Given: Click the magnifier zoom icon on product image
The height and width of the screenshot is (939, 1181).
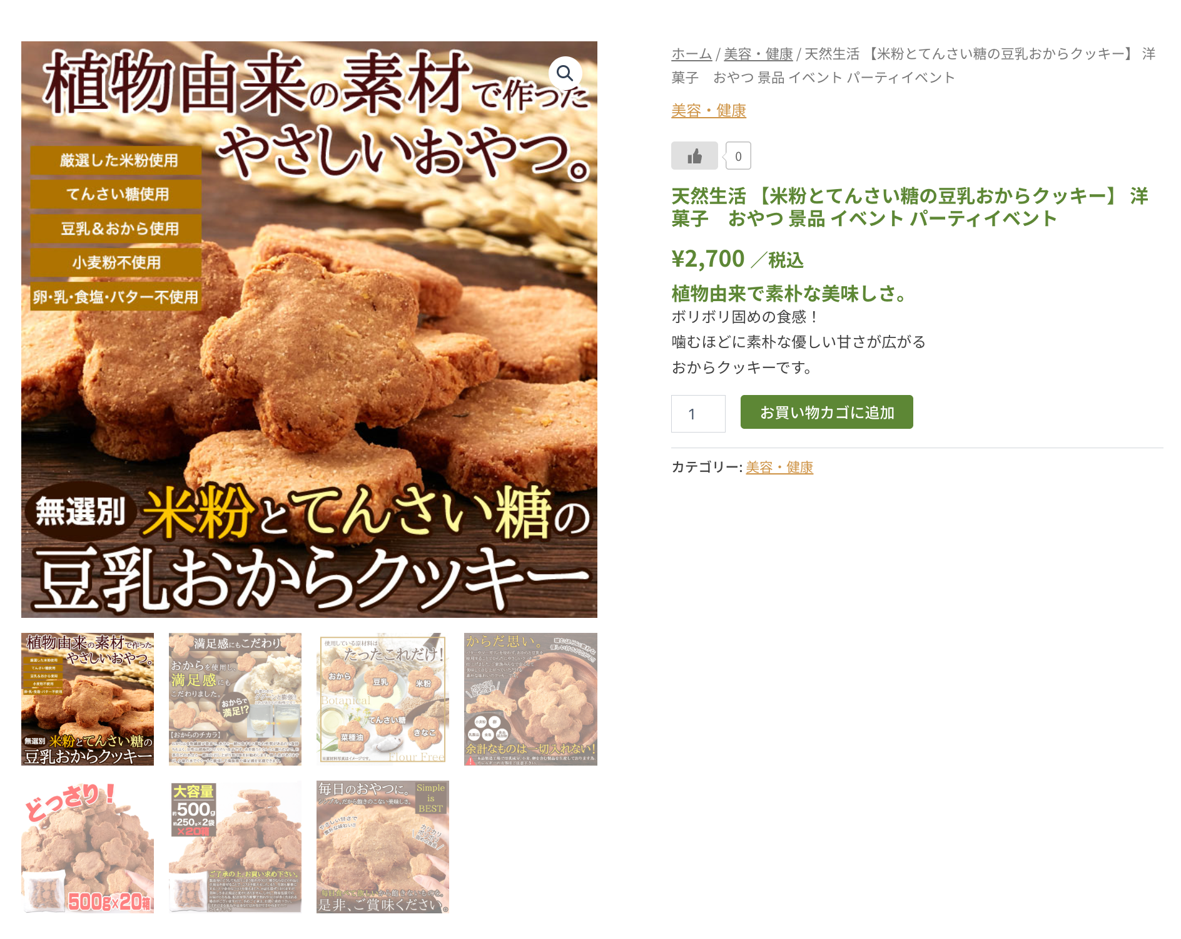Looking at the screenshot, I should (x=565, y=73).
